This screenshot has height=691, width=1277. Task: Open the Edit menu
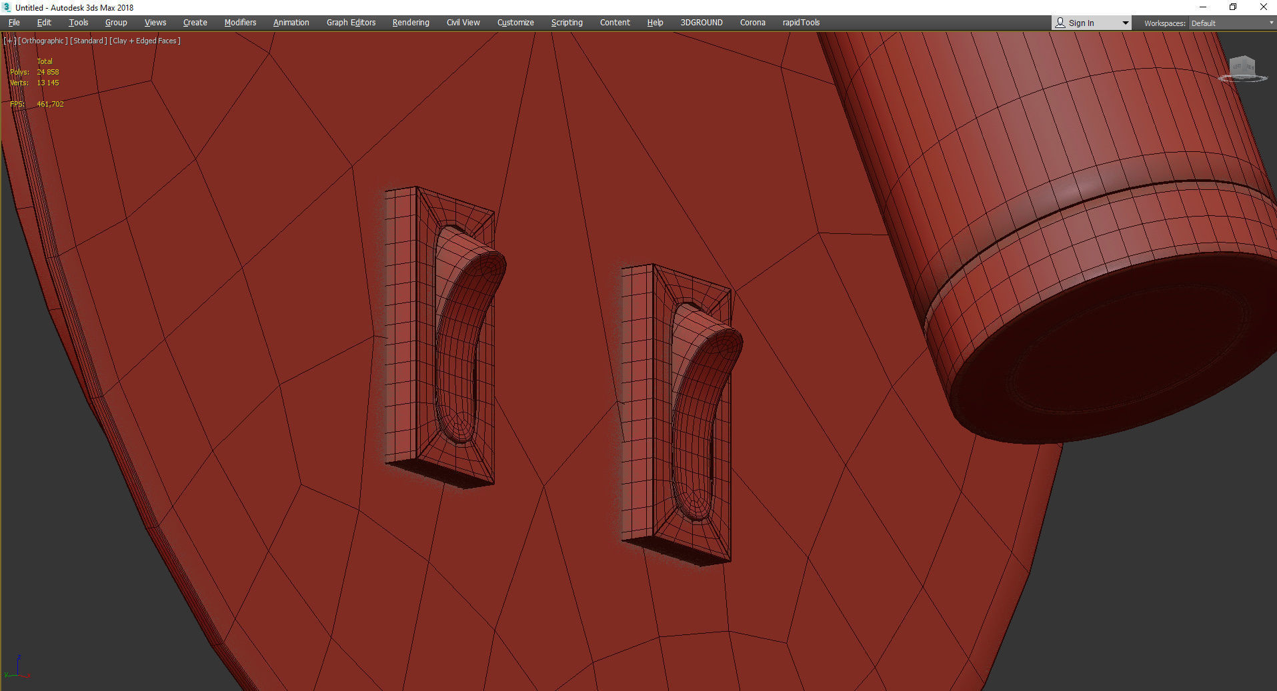[x=44, y=23]
